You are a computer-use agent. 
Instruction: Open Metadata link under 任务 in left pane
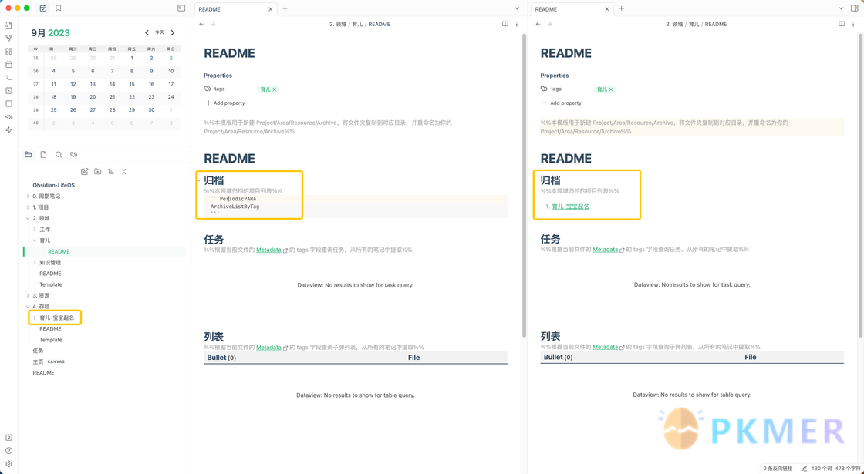tap(269, 250)
